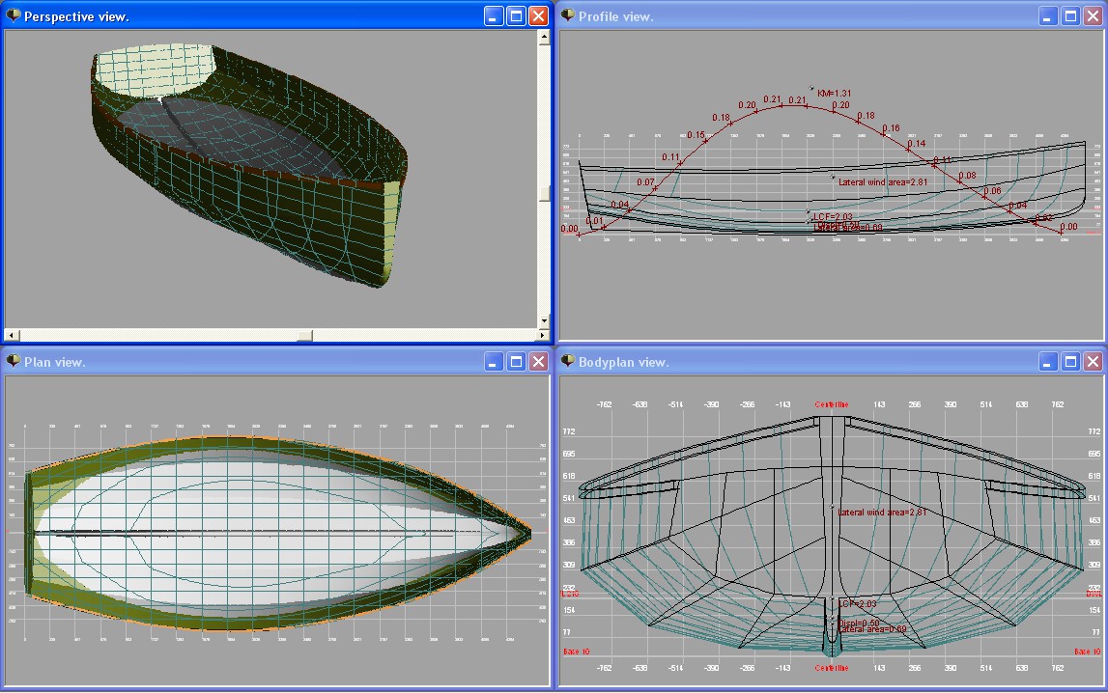The image size is (1108, 693).
Task: Minimize the Bodyplan view window
Action: point(1048,361)
